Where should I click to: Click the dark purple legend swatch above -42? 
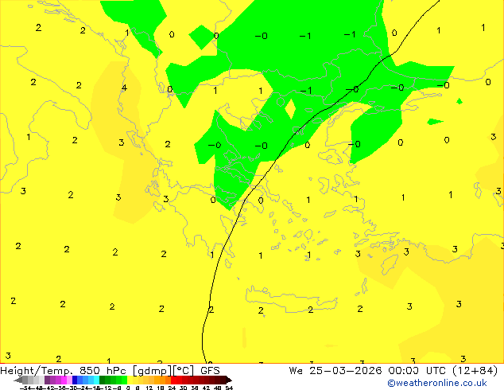(47, 380)
